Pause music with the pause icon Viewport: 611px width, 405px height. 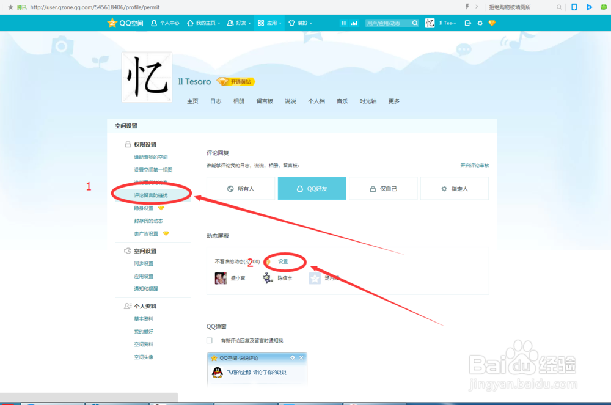343,23
